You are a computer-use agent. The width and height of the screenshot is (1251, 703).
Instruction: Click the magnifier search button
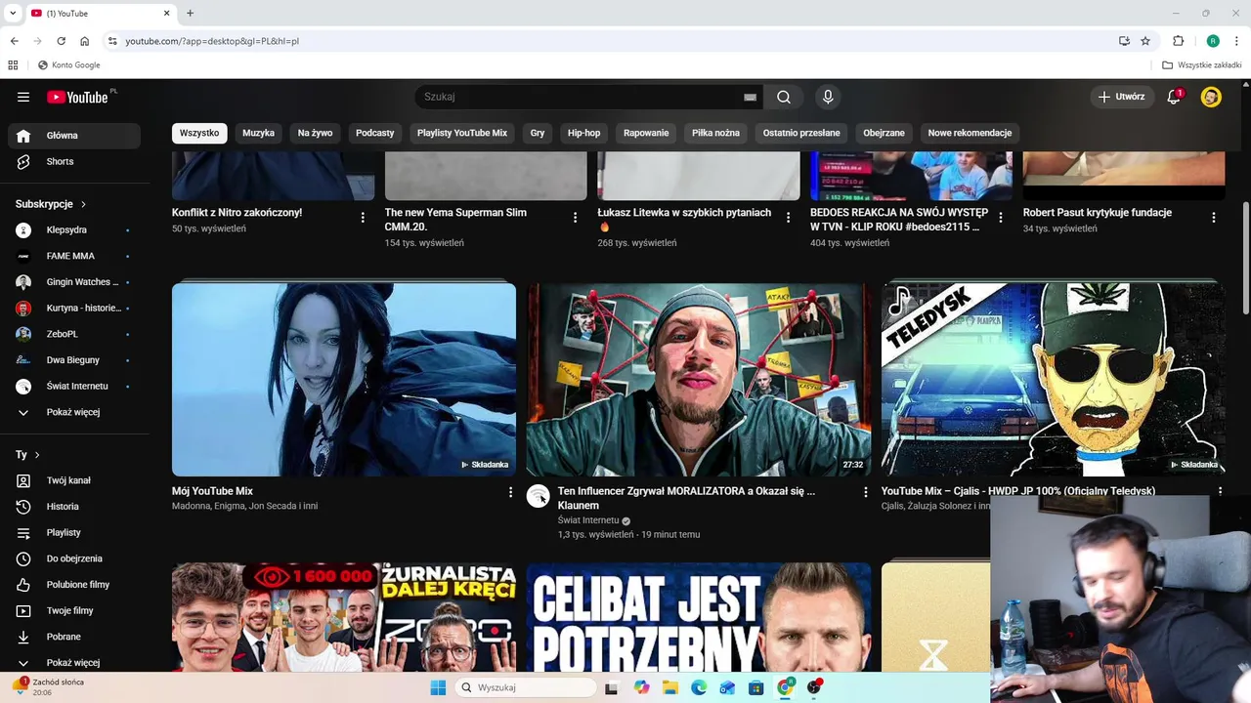784,97
